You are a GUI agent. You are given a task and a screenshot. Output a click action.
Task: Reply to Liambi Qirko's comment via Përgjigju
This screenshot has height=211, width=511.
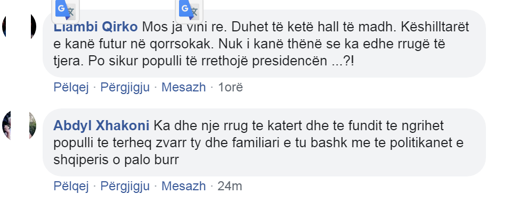pos(125,88)
